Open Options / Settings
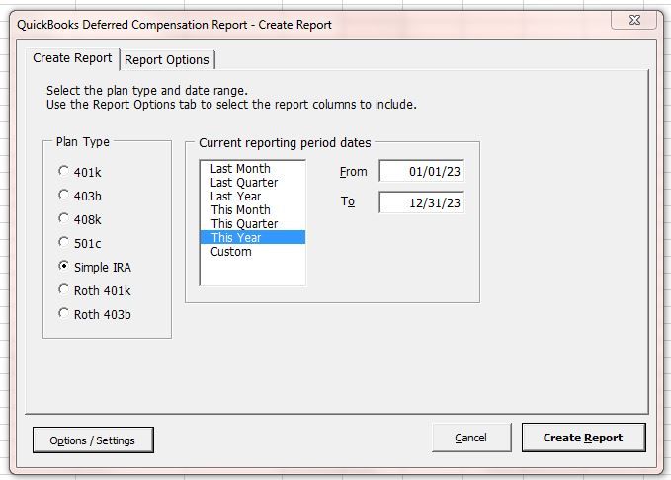Viewport: 671px width, 480px height. pos(93,440)
